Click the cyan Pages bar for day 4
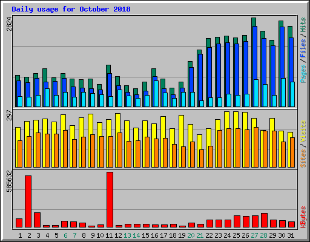The height and width of the screenshot is (242, 310). [47, 97]
